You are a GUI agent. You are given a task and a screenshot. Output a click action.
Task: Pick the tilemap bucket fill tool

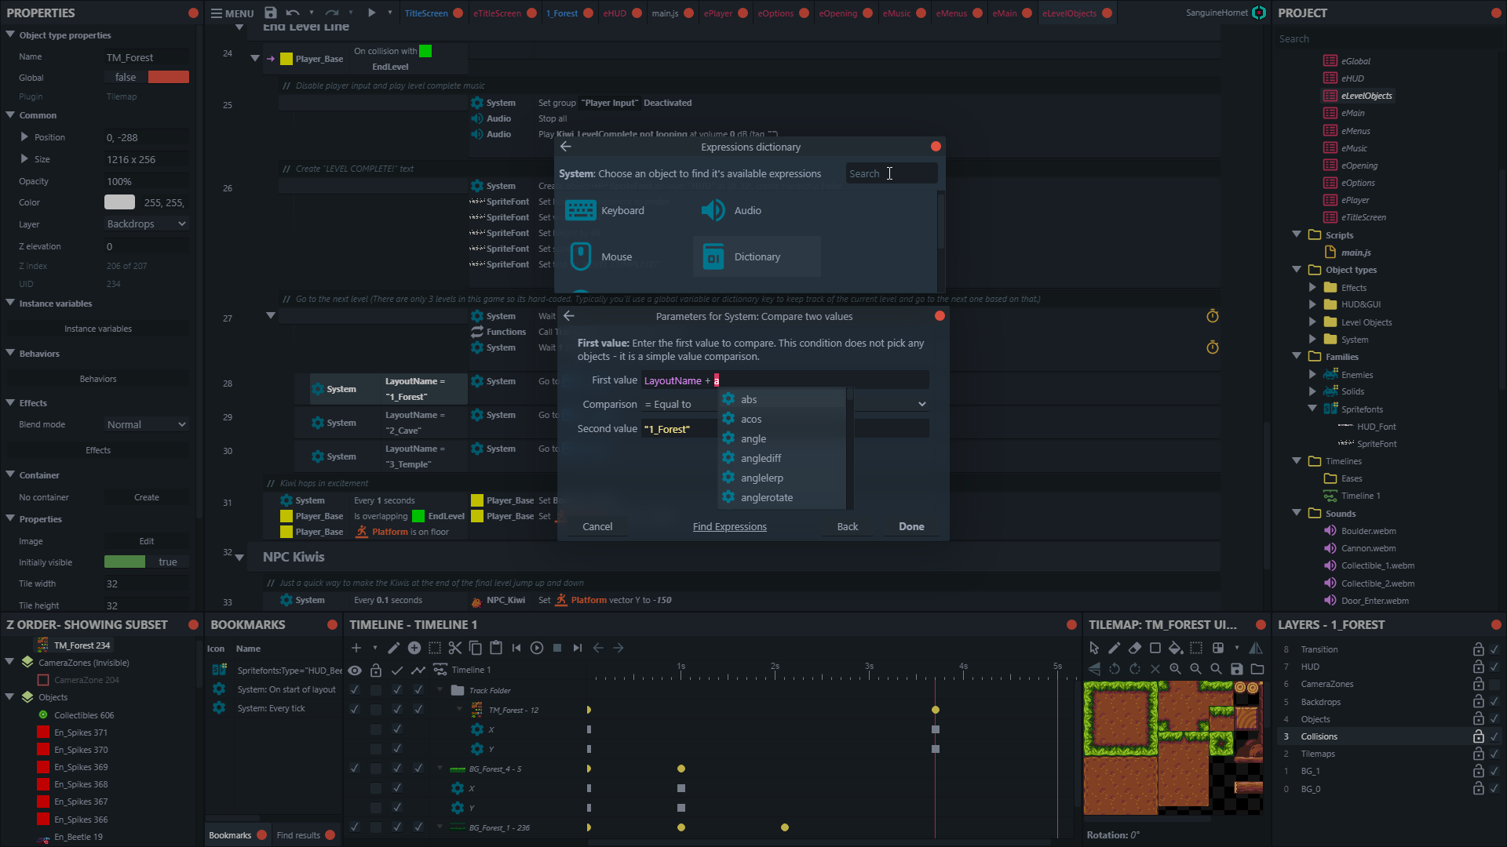(1175, 648)
